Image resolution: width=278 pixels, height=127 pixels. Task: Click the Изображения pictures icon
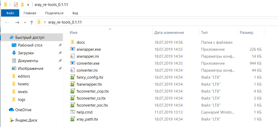click(14, 69)
